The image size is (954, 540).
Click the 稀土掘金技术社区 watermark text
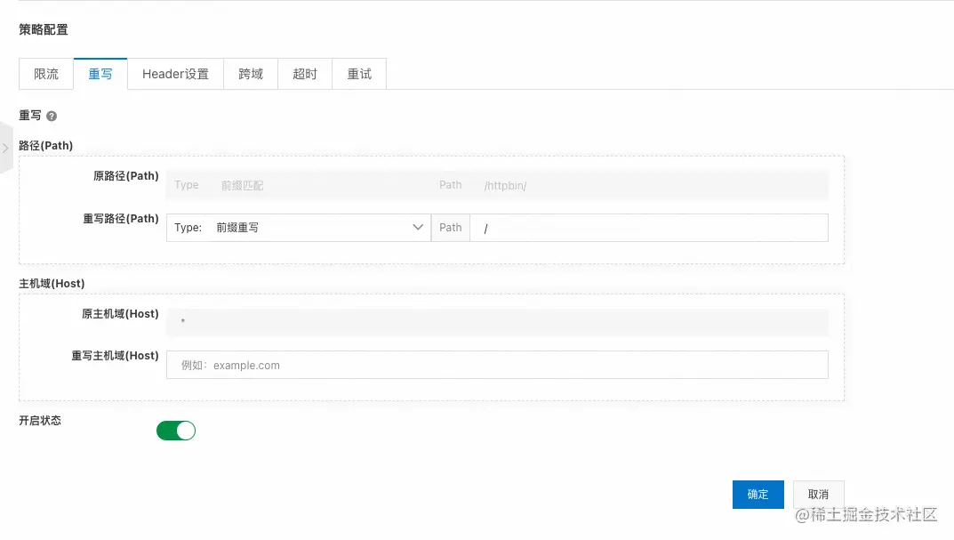[x=867, y=515]
